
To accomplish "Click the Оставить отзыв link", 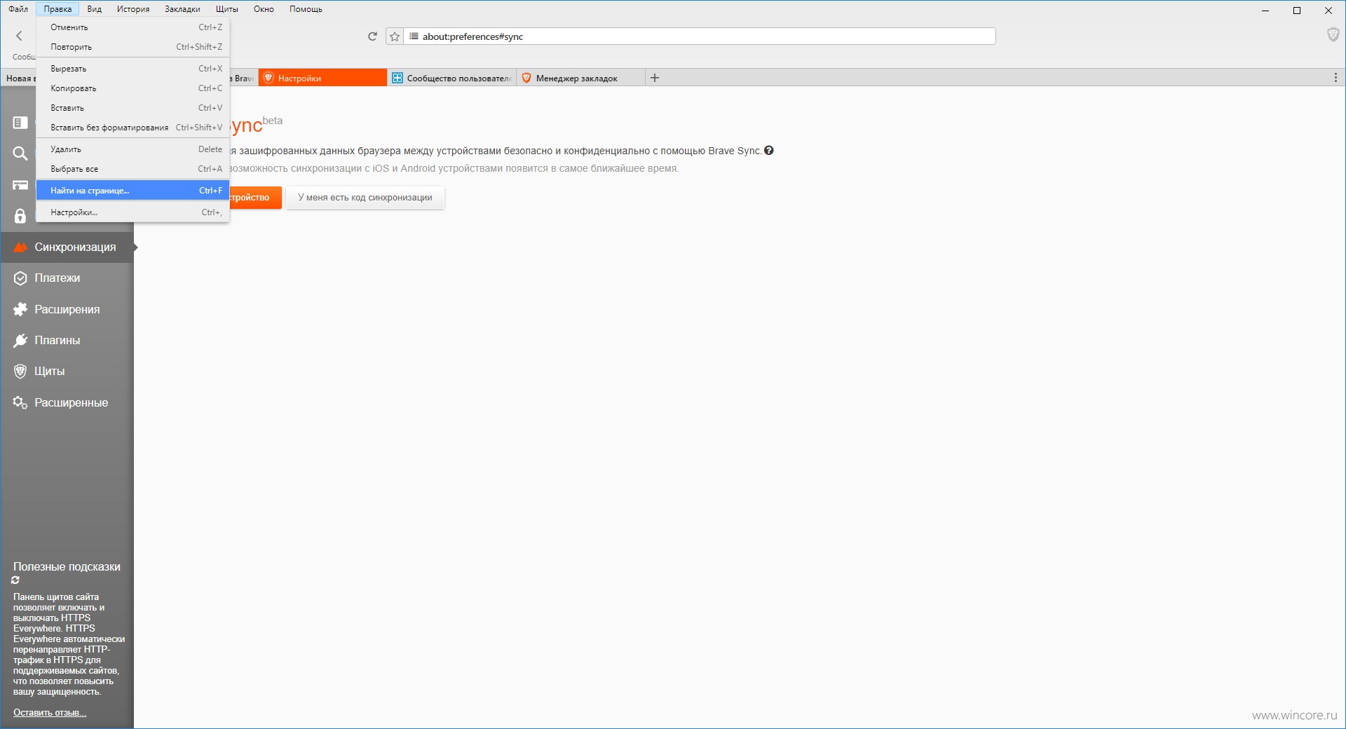I will pyautogui.click(x=50, y=713).
